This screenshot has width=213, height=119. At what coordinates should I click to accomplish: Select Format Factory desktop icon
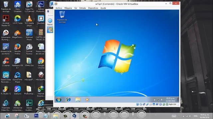point(29,49)
